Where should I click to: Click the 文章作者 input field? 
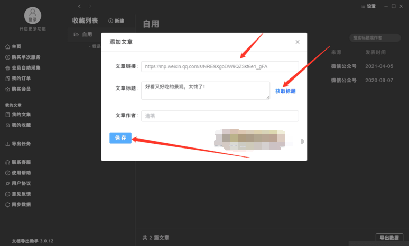point(220,116)
